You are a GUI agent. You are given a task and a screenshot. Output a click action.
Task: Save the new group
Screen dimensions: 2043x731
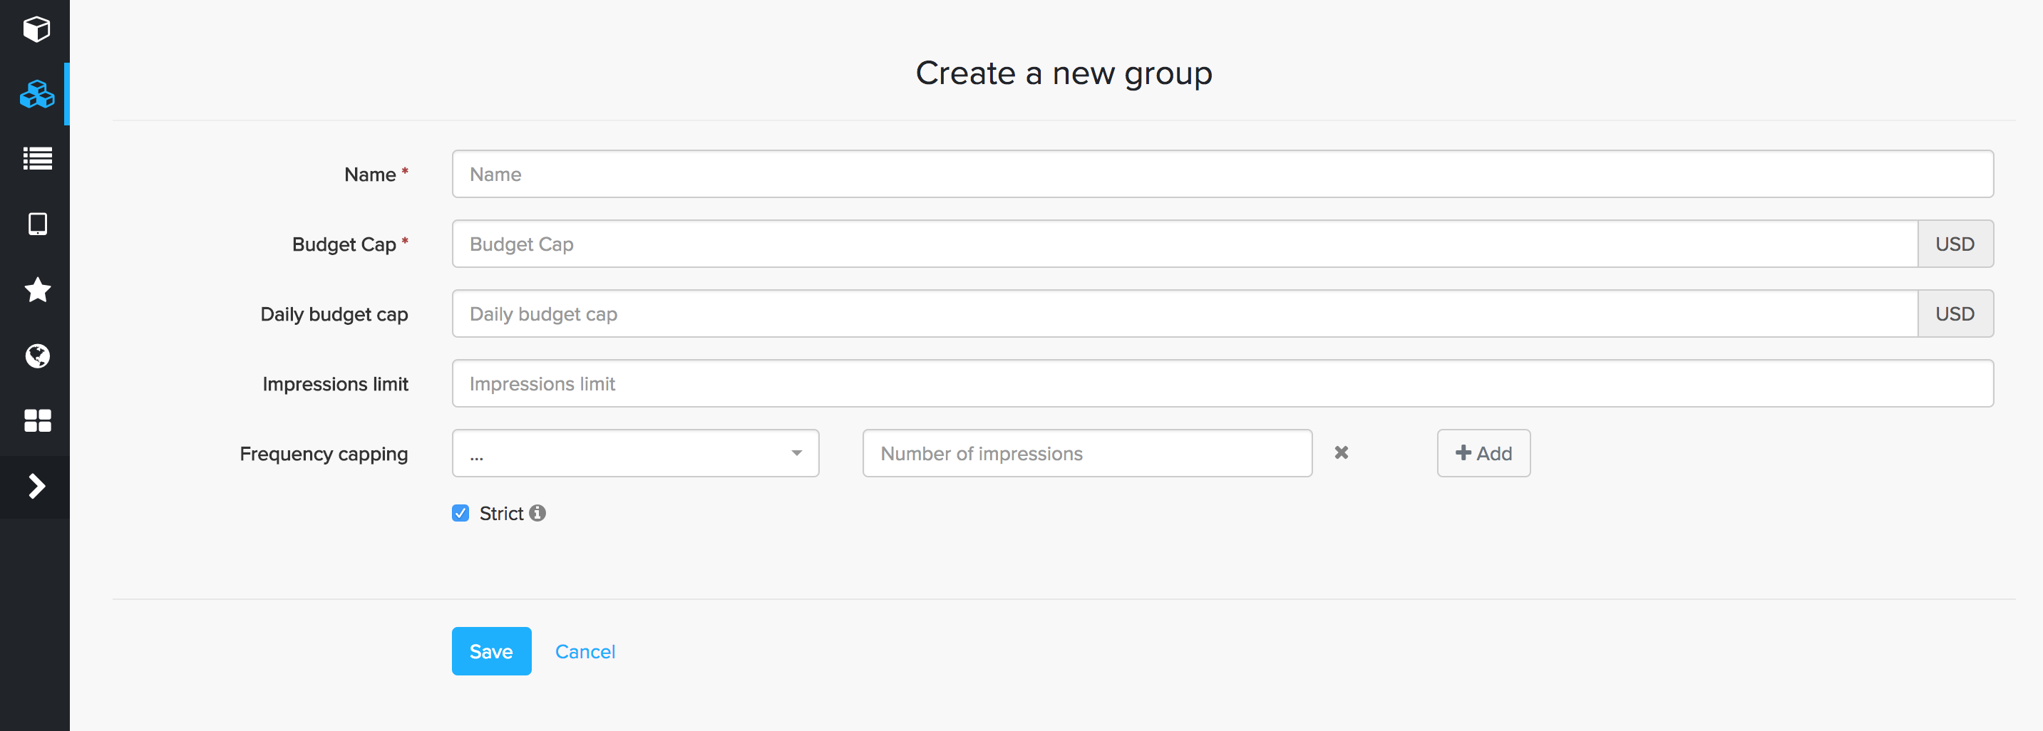(491, 651)
